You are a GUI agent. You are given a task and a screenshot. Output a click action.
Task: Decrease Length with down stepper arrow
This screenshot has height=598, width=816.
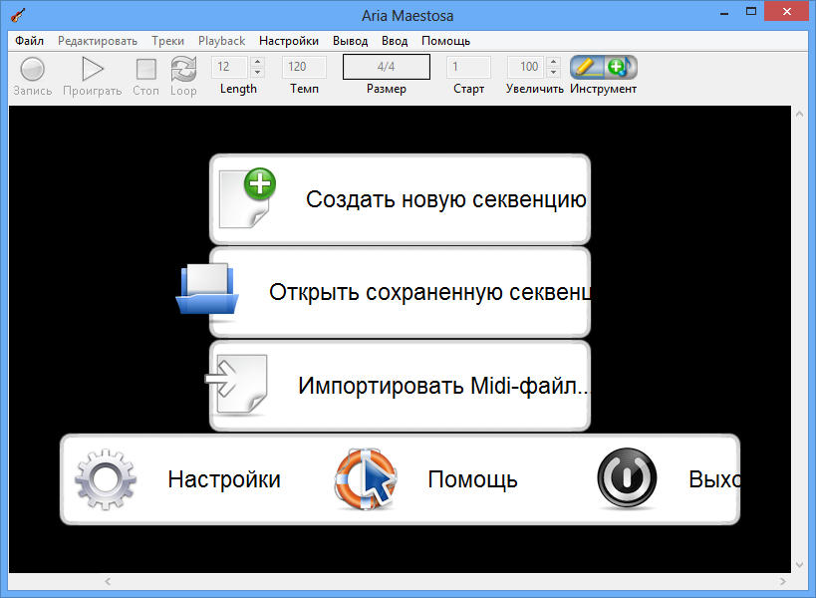pyautogui.click(x=257, y=73)
